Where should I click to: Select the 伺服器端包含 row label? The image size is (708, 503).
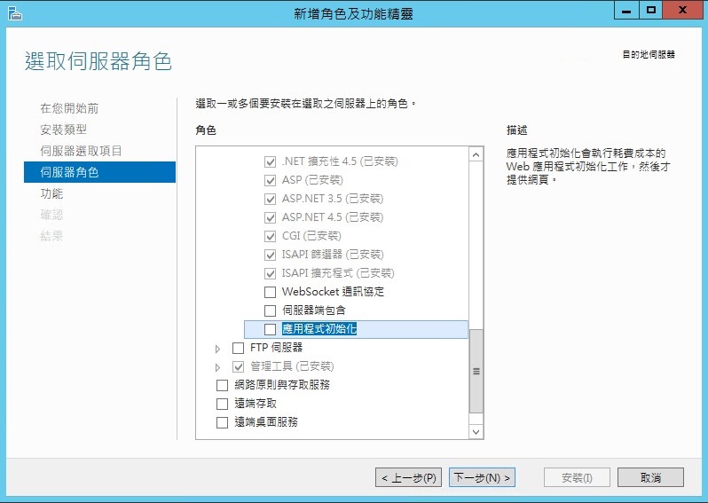click(314, 310)
